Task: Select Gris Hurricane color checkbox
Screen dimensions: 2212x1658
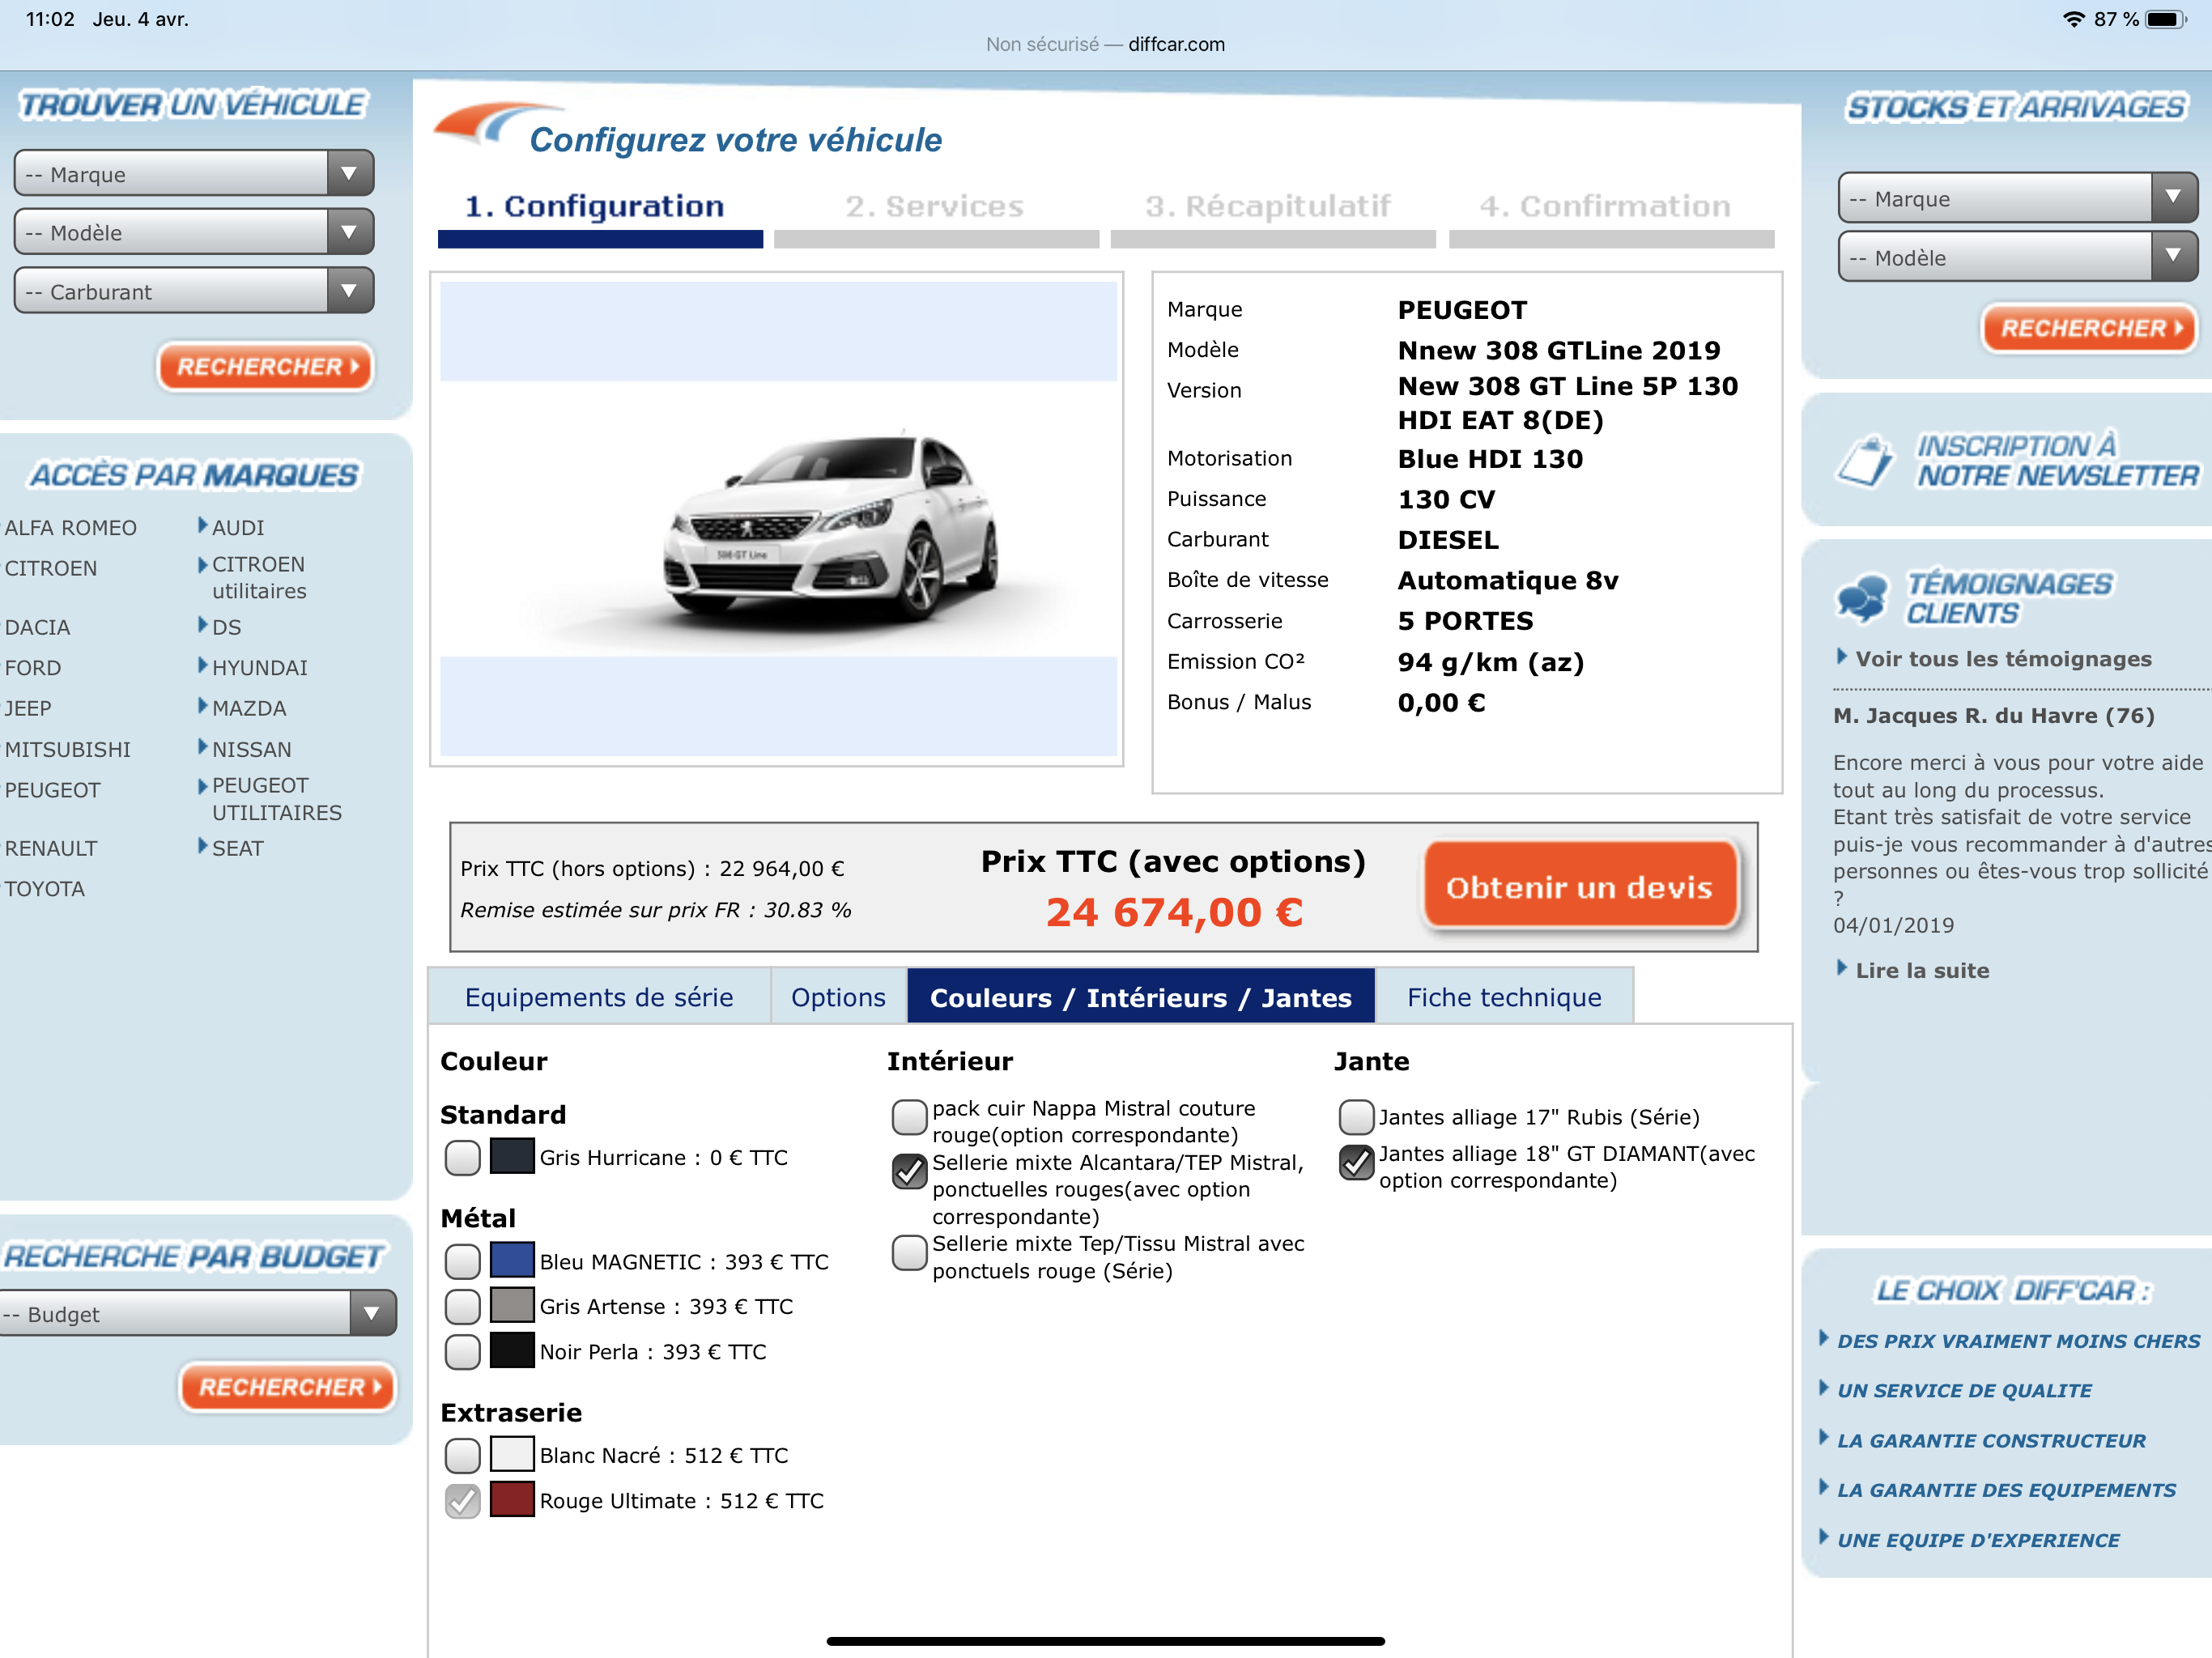Action: [463, 1158]
